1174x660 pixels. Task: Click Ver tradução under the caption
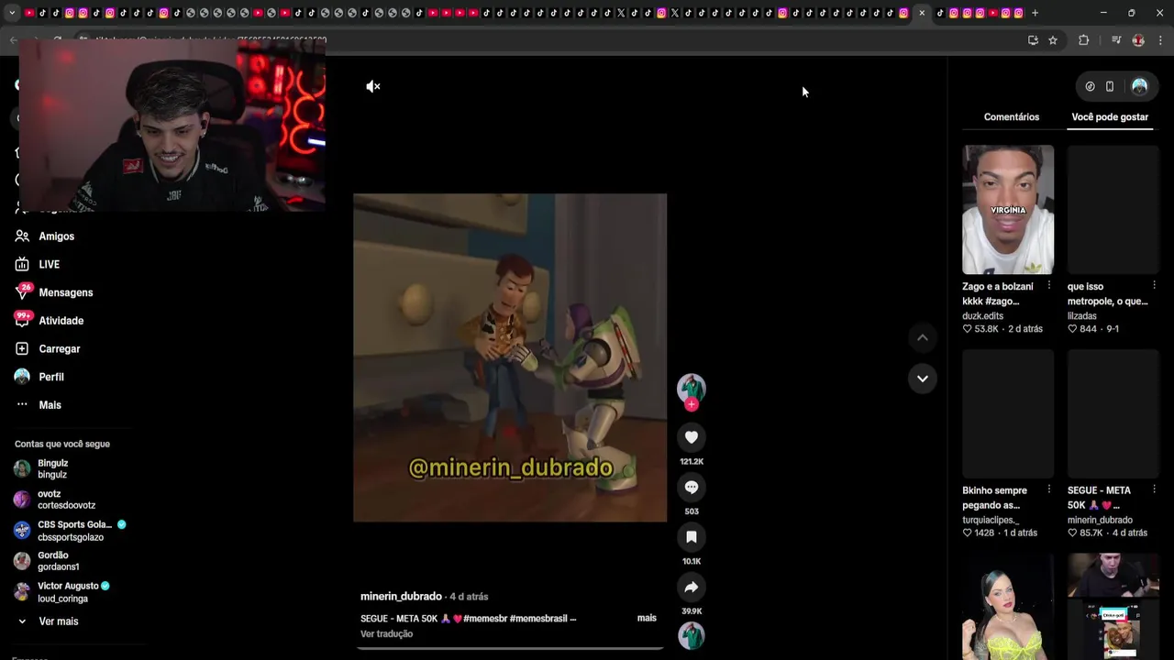[x=387, y=634]
